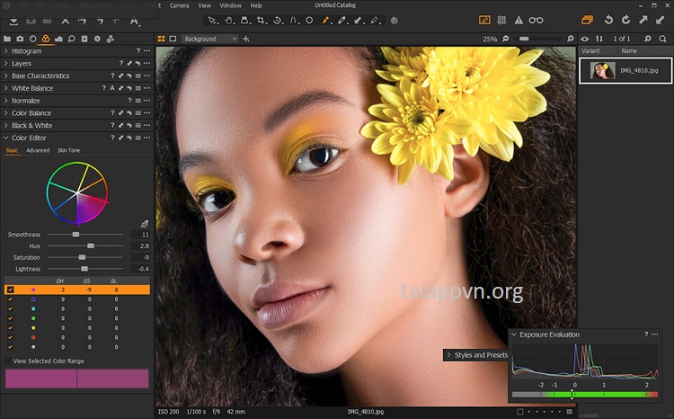The width and height of the screenshot is (674, 419).
Task: Uncheck the yellow color range checkbox
Action: coord(10,328)
